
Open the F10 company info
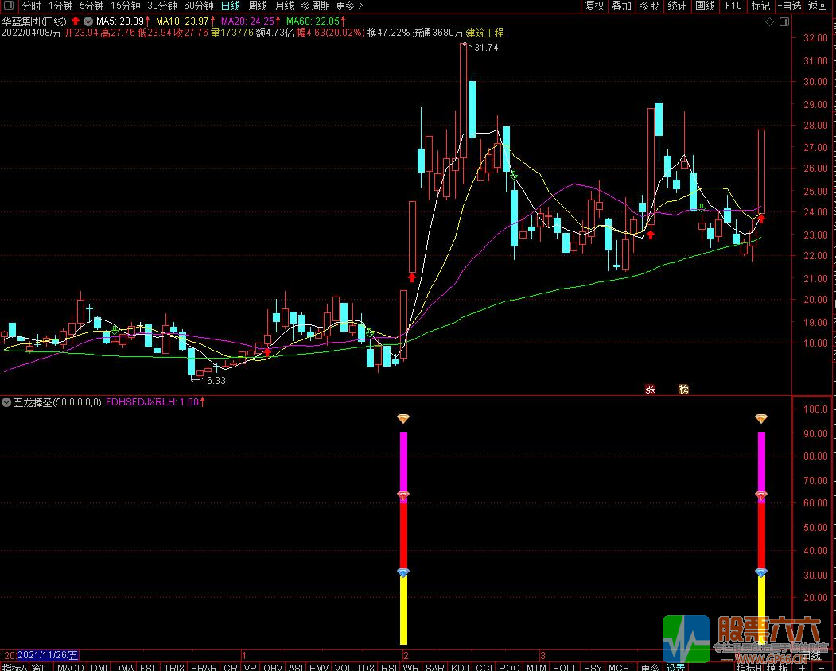(x=733, y=6)
